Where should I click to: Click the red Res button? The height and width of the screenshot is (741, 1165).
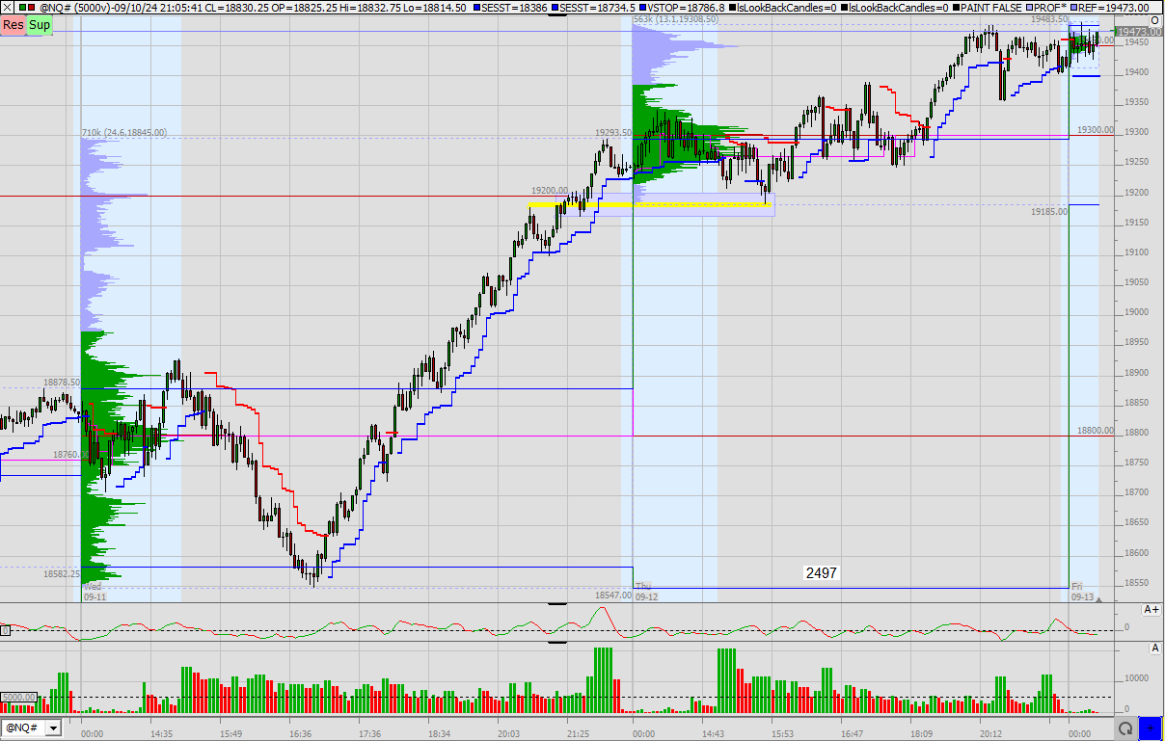[x=14, y=24]
